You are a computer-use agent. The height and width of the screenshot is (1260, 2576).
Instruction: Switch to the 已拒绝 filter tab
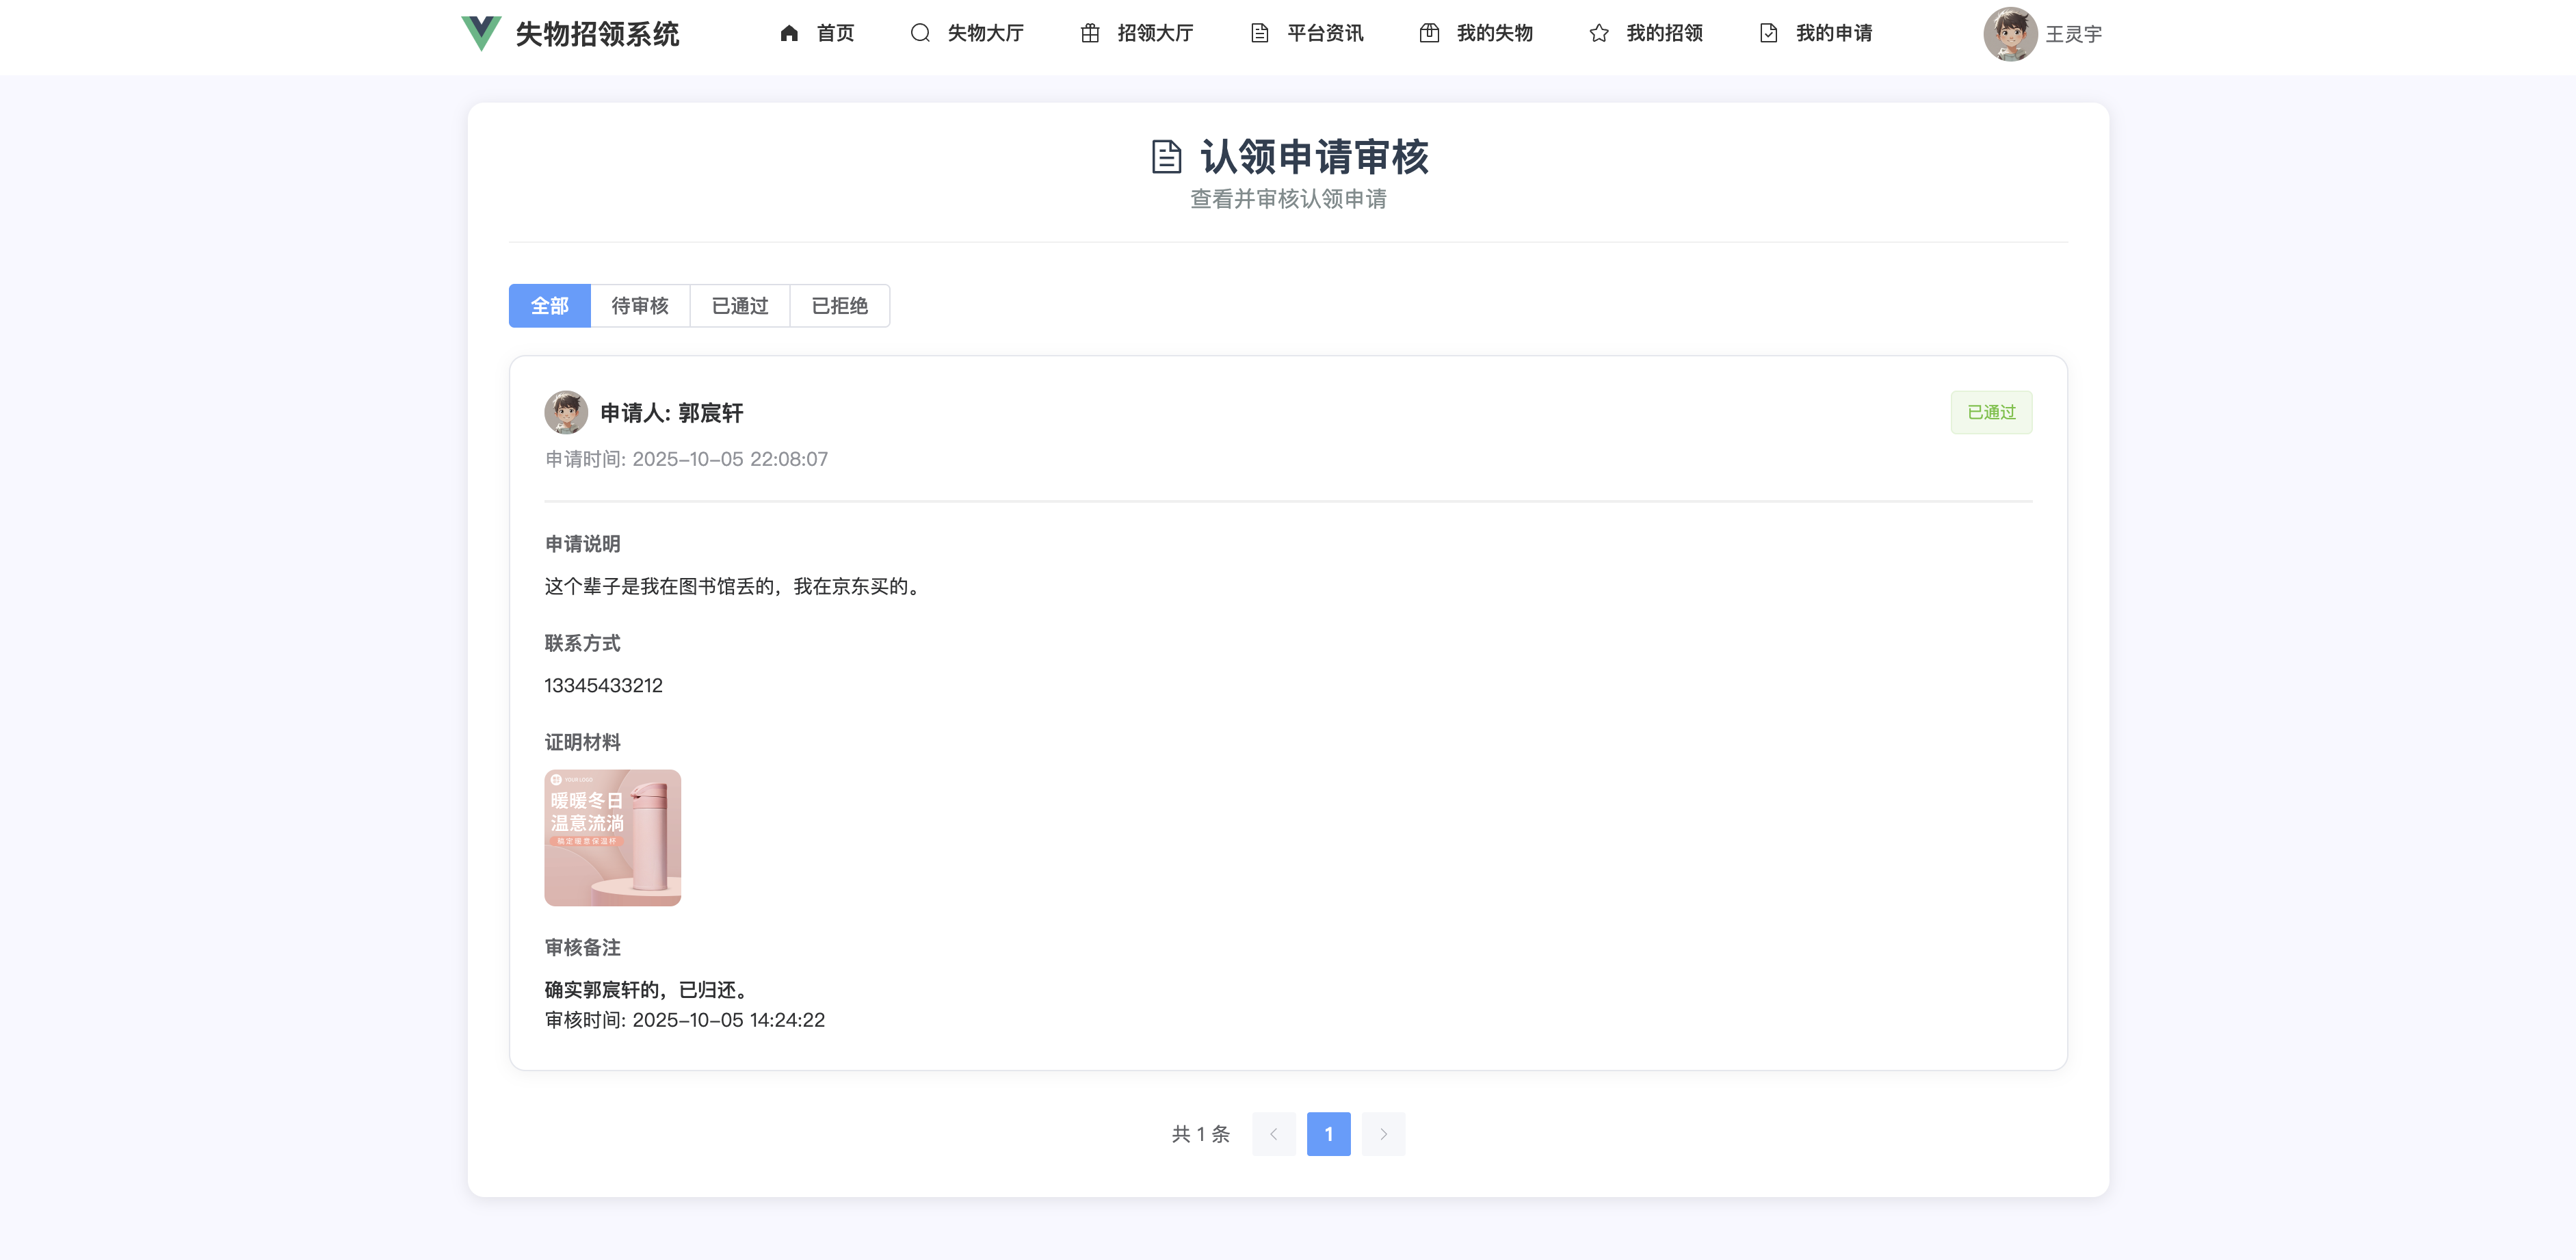tap(839, 306)
